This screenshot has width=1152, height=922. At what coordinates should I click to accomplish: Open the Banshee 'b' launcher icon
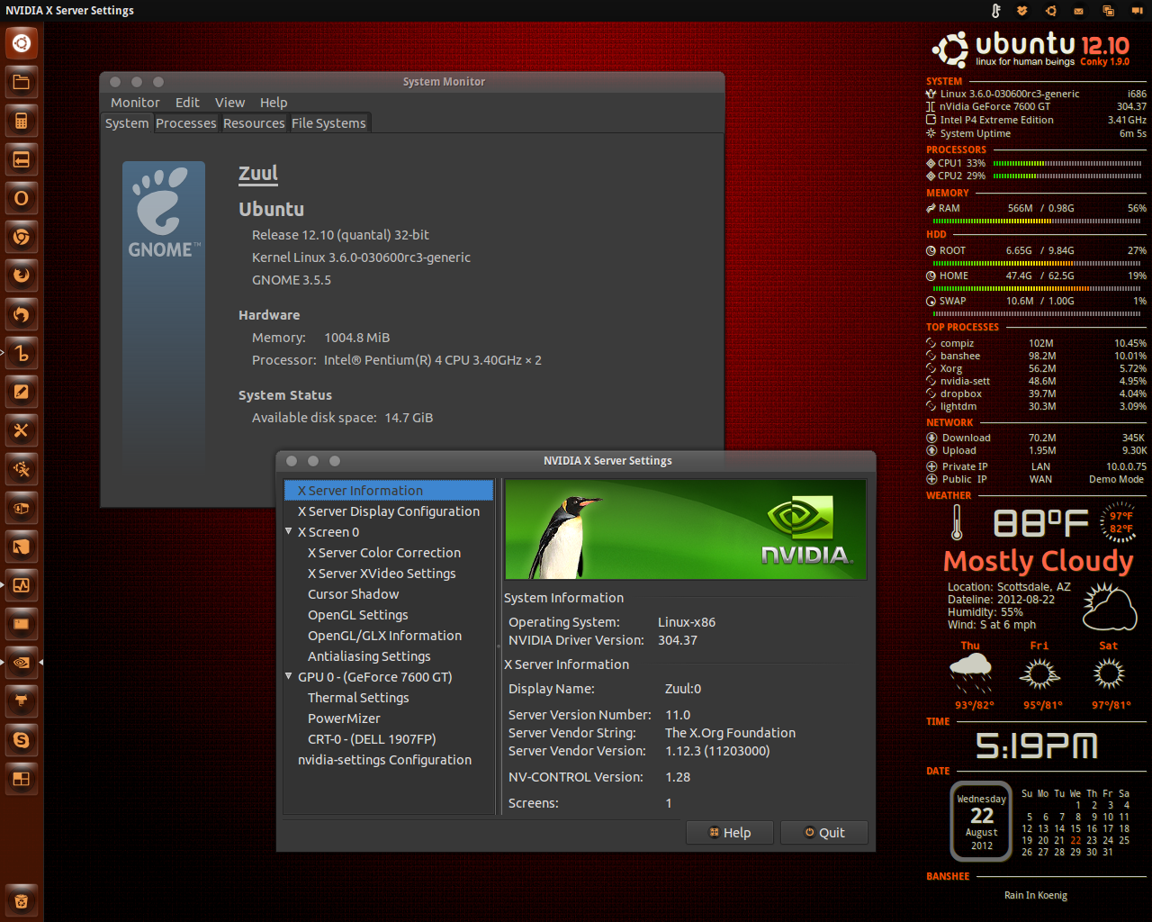(22, 353)
